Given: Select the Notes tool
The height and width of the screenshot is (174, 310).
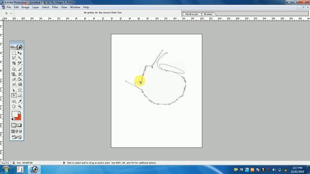Looking at the screenshot, I should pos(14,101).
